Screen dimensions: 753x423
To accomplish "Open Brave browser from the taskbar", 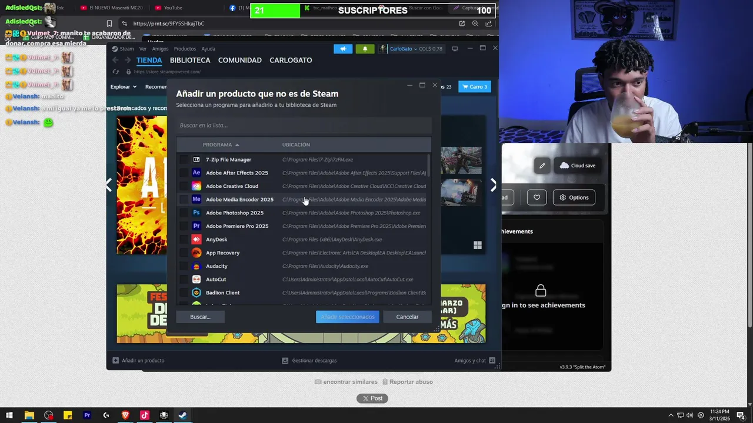I will tap(125, 415).
